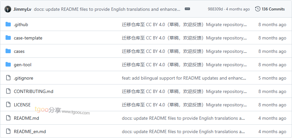
Task: Click the LICENSE file icon
Action: (x=8, y=105)
